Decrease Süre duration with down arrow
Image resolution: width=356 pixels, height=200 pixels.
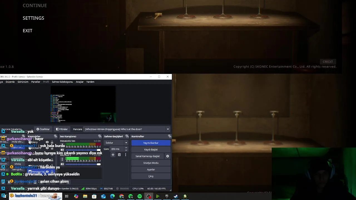click(x=126, y=150)
